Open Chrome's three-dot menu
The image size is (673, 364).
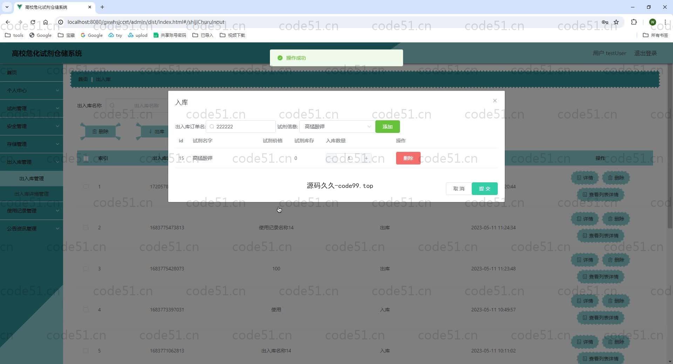click(x=665, y=22)
